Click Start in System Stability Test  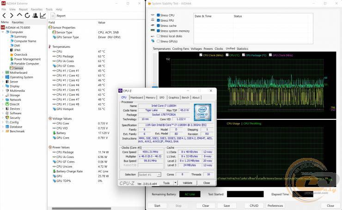[x=157, y=206]
